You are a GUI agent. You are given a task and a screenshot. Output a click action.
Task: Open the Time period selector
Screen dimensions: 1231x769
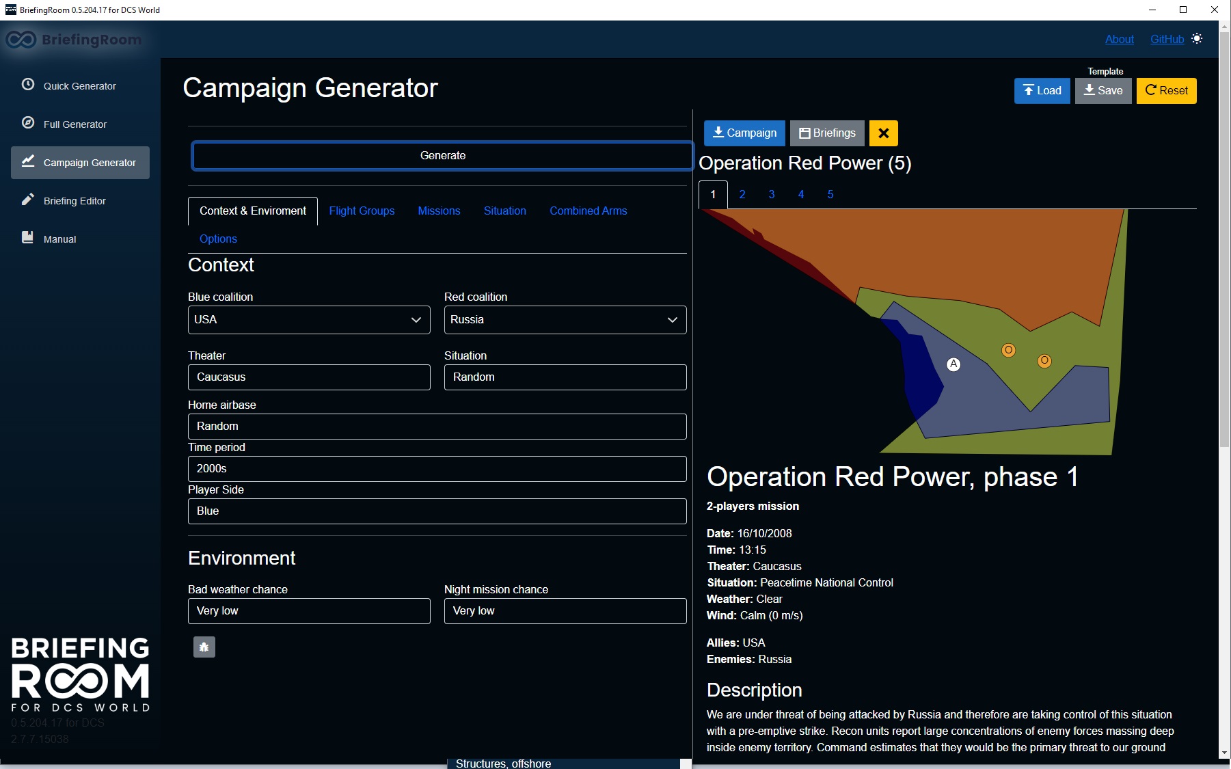coord(437,469)
